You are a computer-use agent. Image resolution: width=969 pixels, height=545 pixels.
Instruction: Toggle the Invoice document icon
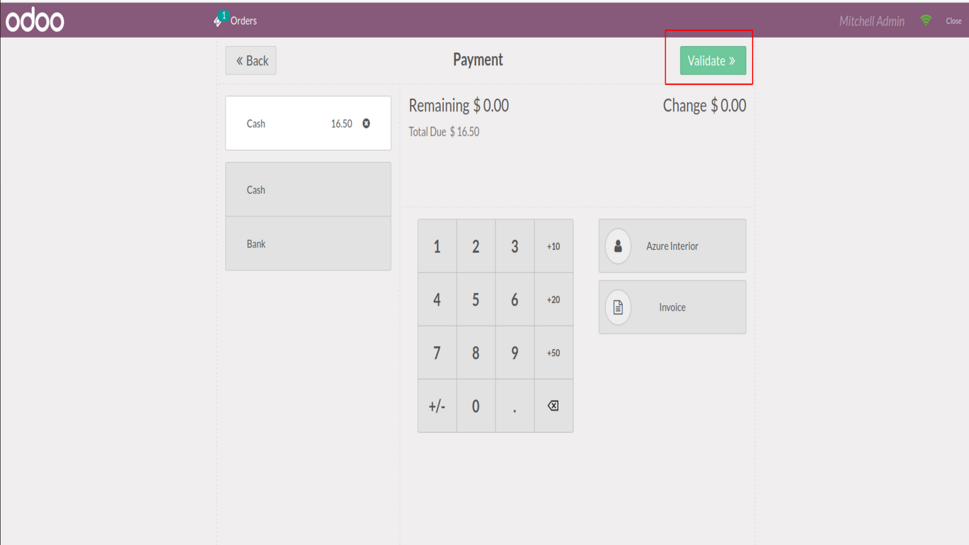(x=618, y=307)
